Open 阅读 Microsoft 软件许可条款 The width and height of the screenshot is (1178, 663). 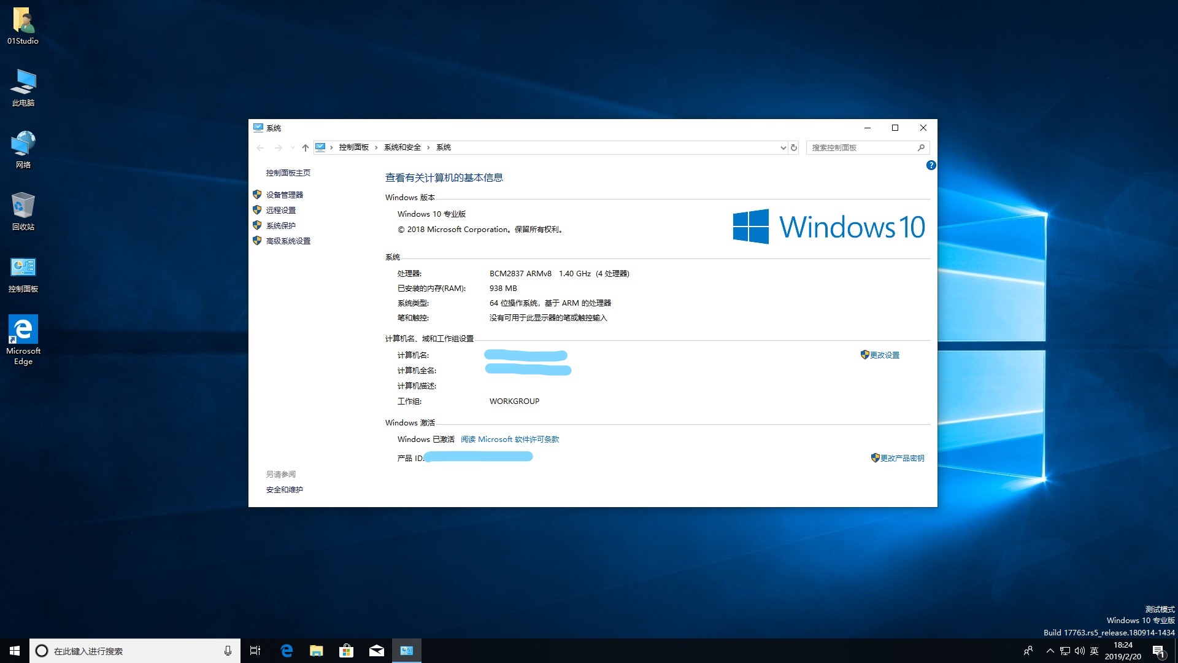click(509, 439)
